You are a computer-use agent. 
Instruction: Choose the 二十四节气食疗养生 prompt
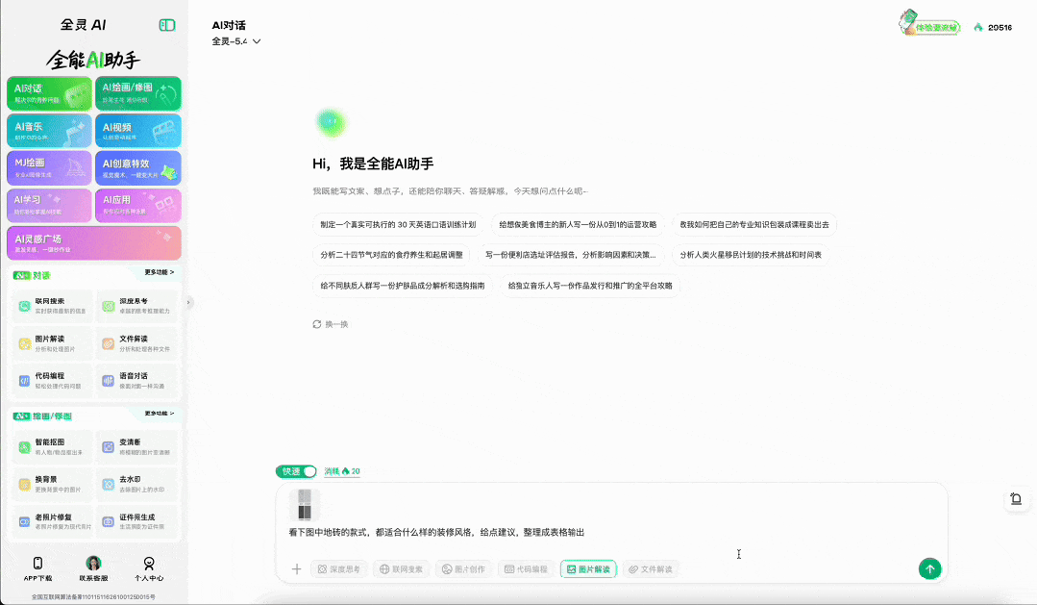click(391, 255)
